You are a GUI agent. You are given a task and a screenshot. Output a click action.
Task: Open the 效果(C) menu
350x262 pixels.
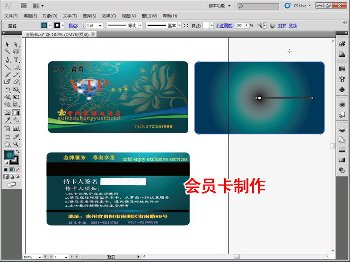point(109,16)
